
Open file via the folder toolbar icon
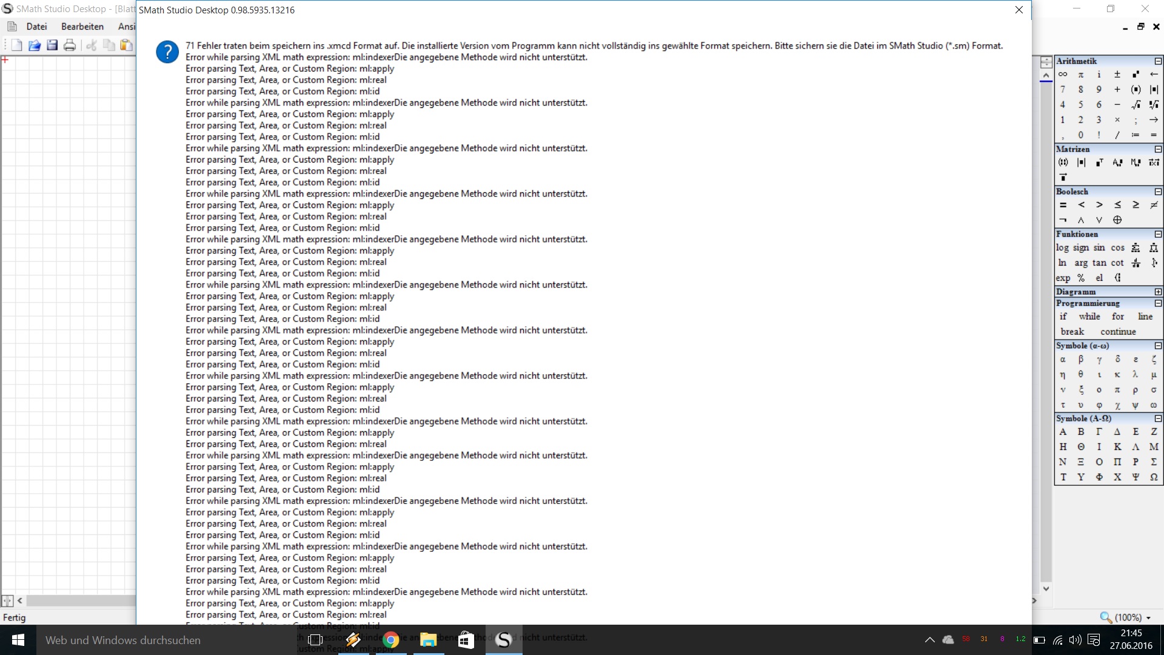(x=35, y=45)
